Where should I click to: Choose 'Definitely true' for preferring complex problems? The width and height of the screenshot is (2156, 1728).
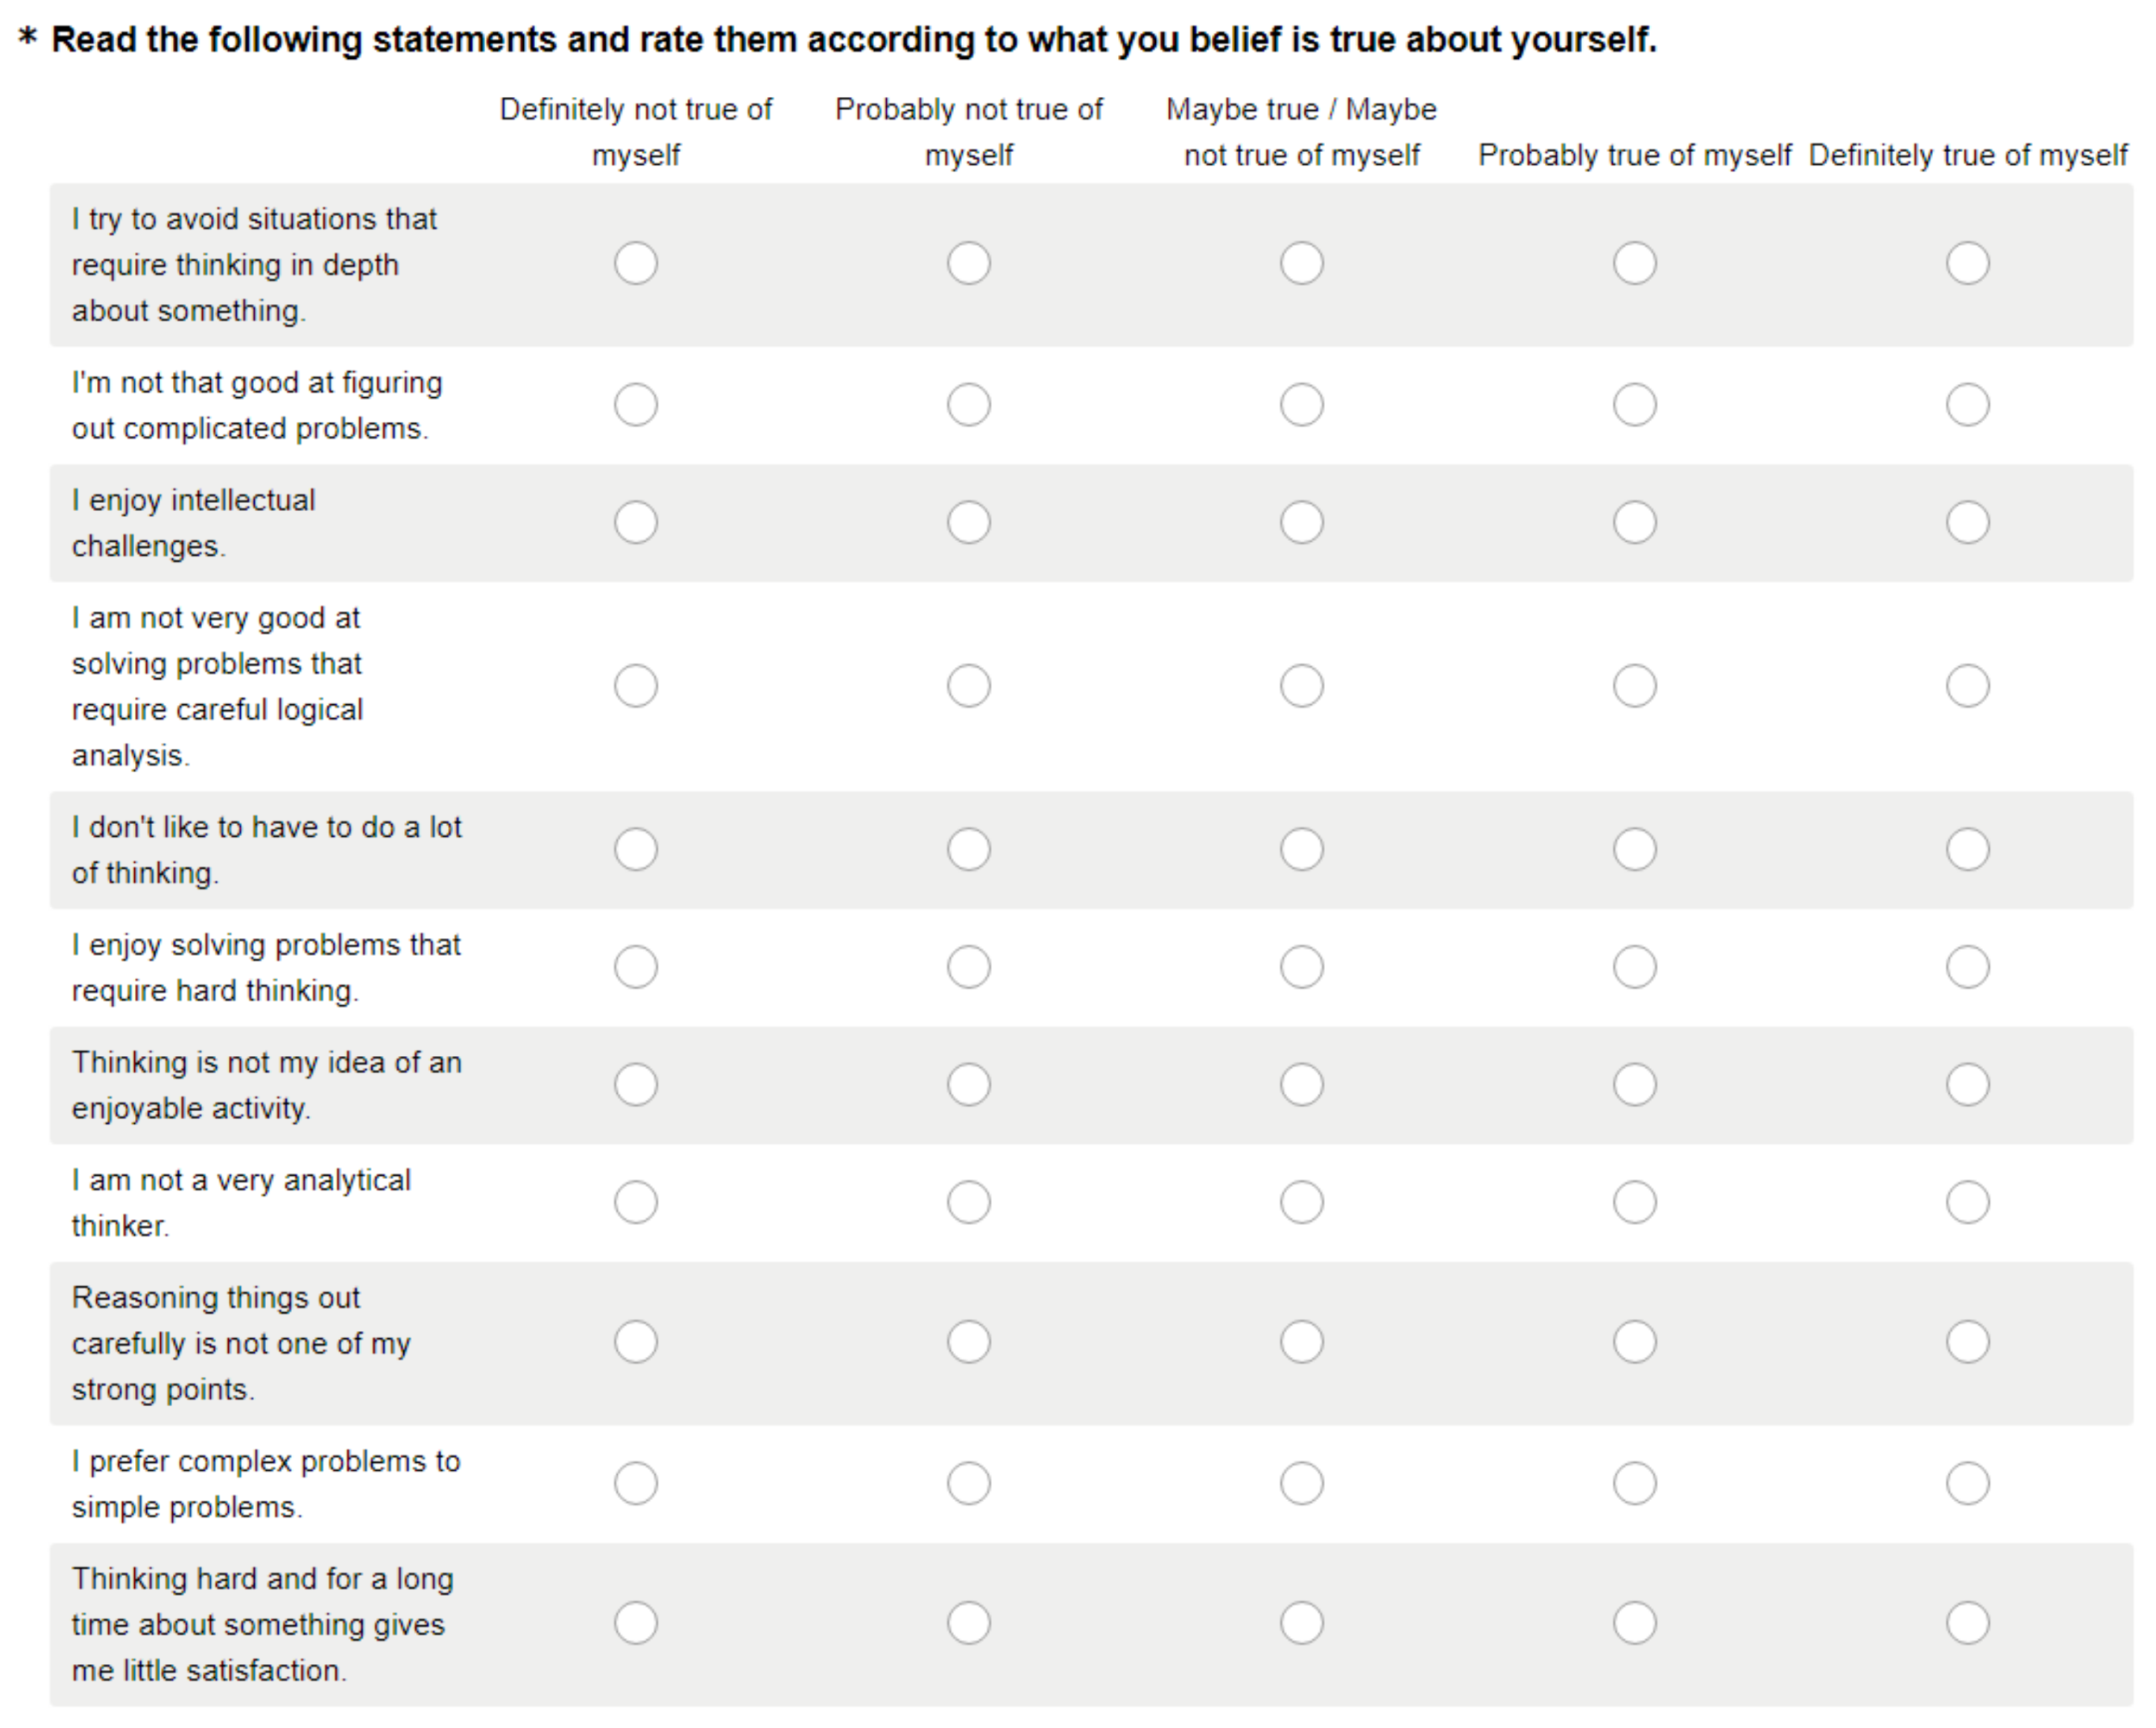click(x=1967, y=1483)
